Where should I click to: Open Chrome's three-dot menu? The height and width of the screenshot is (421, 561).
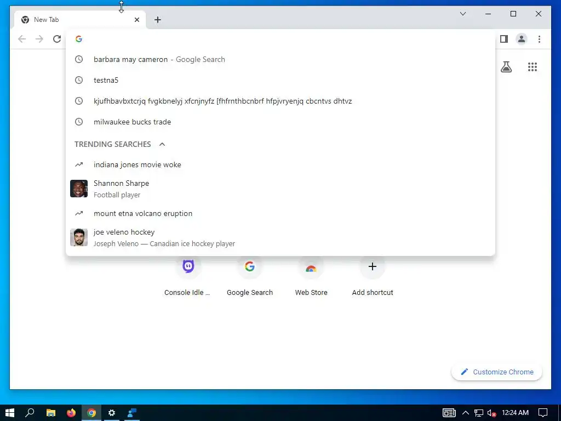click(x=539, y=39)
